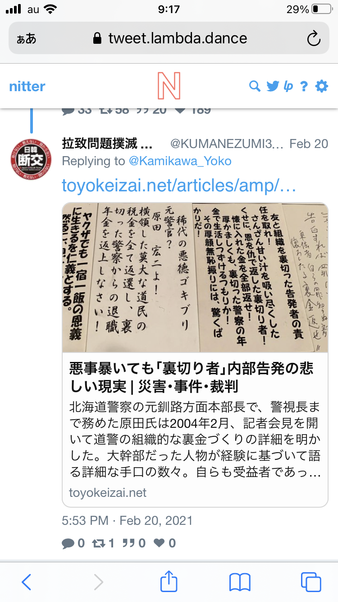Open the Liberapay donation icon
Image resolution: width=338 pixels, height=602 pixels.
[x=288, y=86]
